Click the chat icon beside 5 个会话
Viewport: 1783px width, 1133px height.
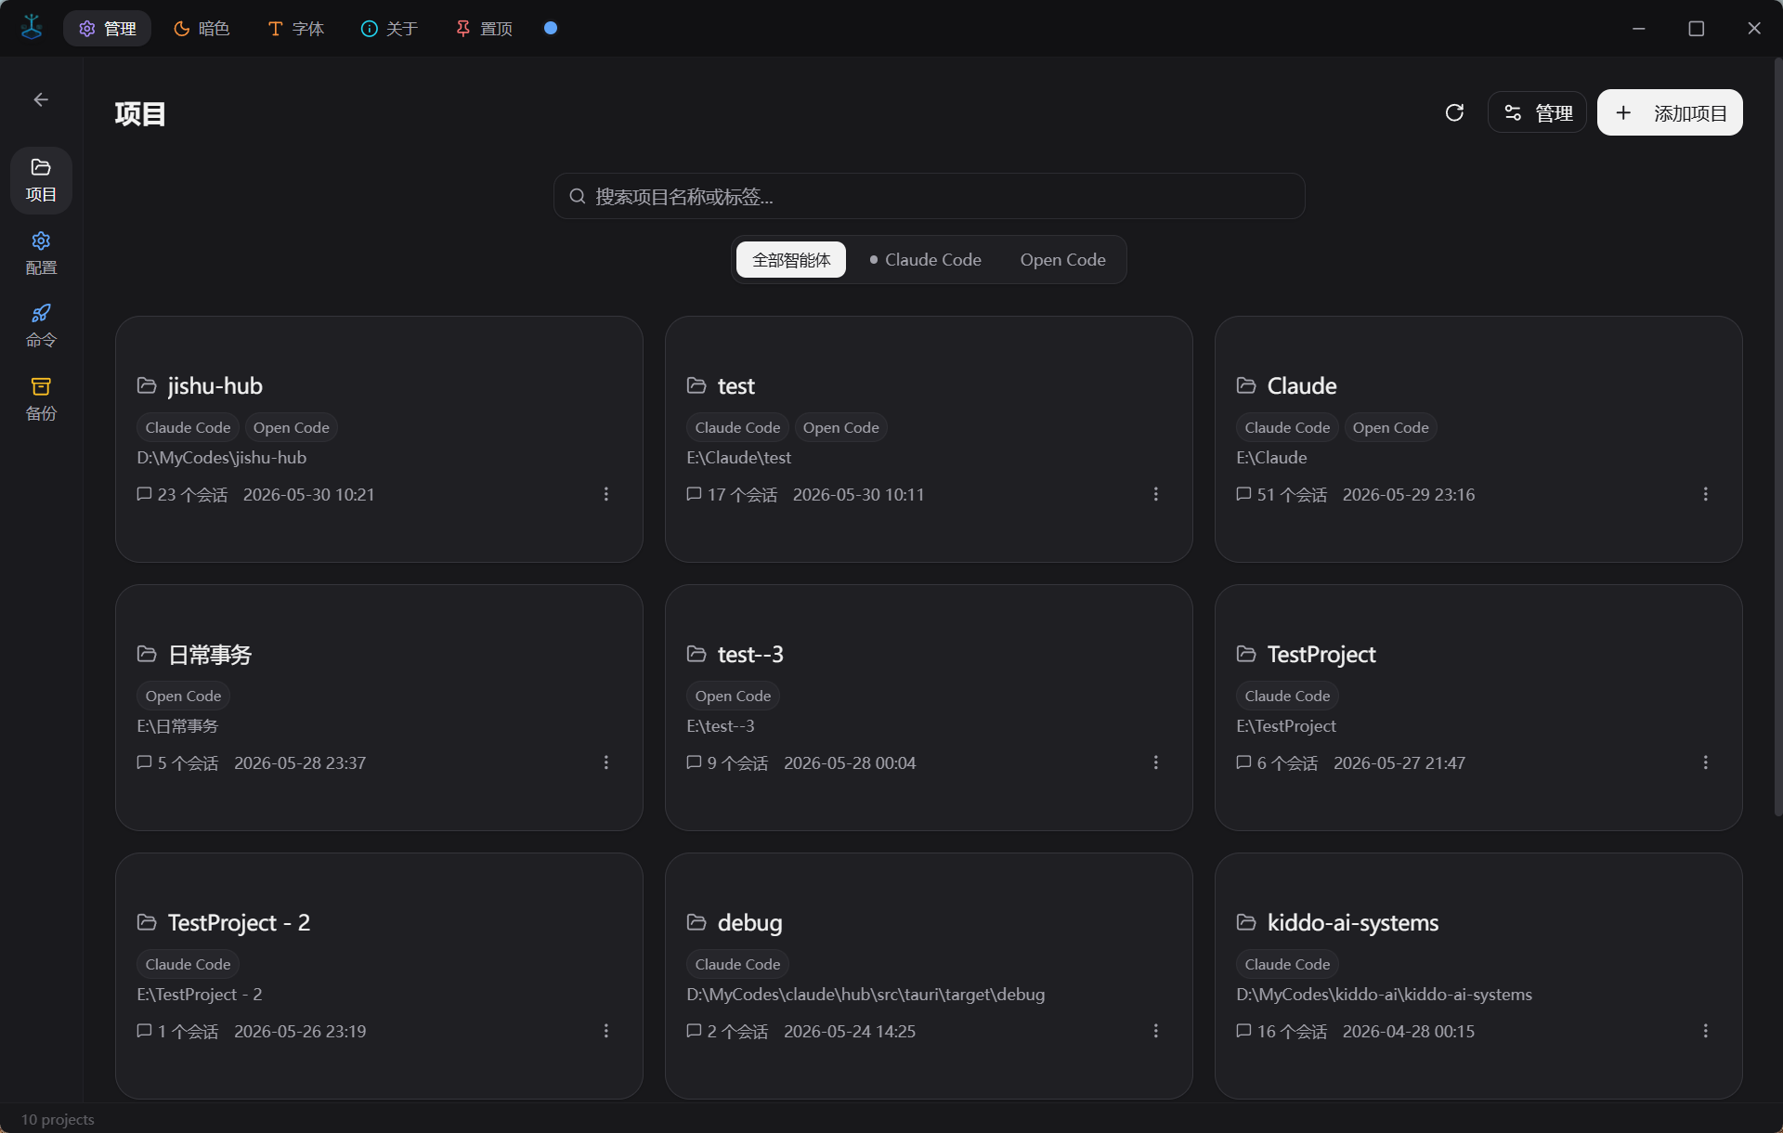[x=144, y=762]
